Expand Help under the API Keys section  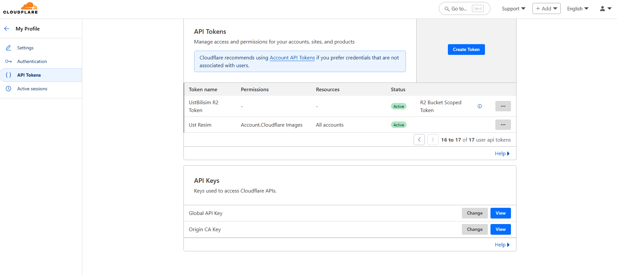tap(502, 245)
